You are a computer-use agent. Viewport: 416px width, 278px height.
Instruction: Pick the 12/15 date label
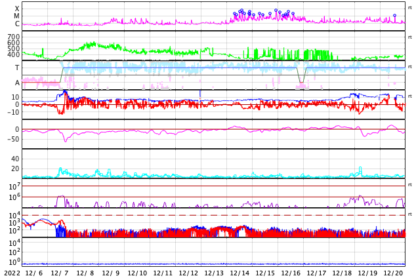pos(264,273)
